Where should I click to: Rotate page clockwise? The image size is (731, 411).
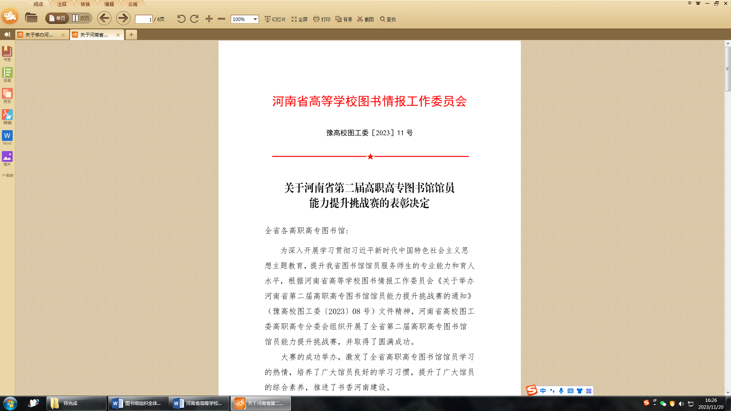click(195, 19)
